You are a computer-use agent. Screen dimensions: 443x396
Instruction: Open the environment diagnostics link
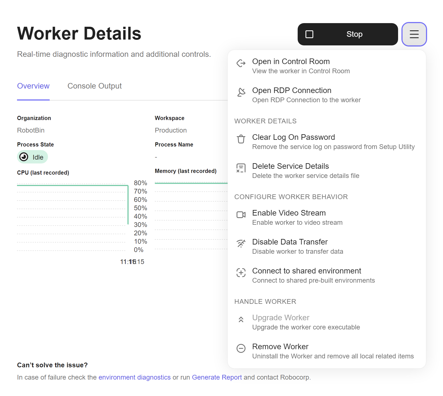pyautogui.click(x=134, y=377)
